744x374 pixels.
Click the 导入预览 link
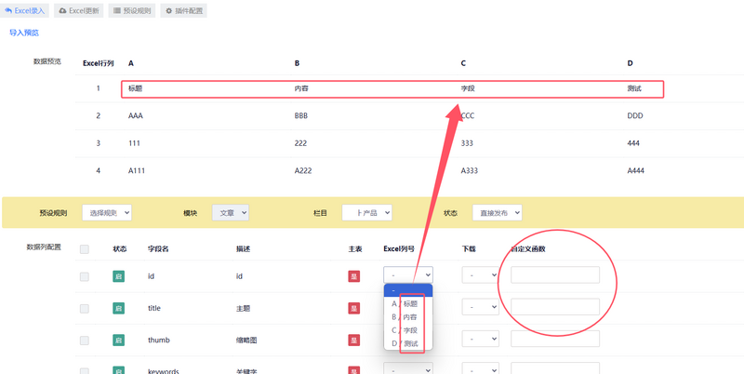24,33
